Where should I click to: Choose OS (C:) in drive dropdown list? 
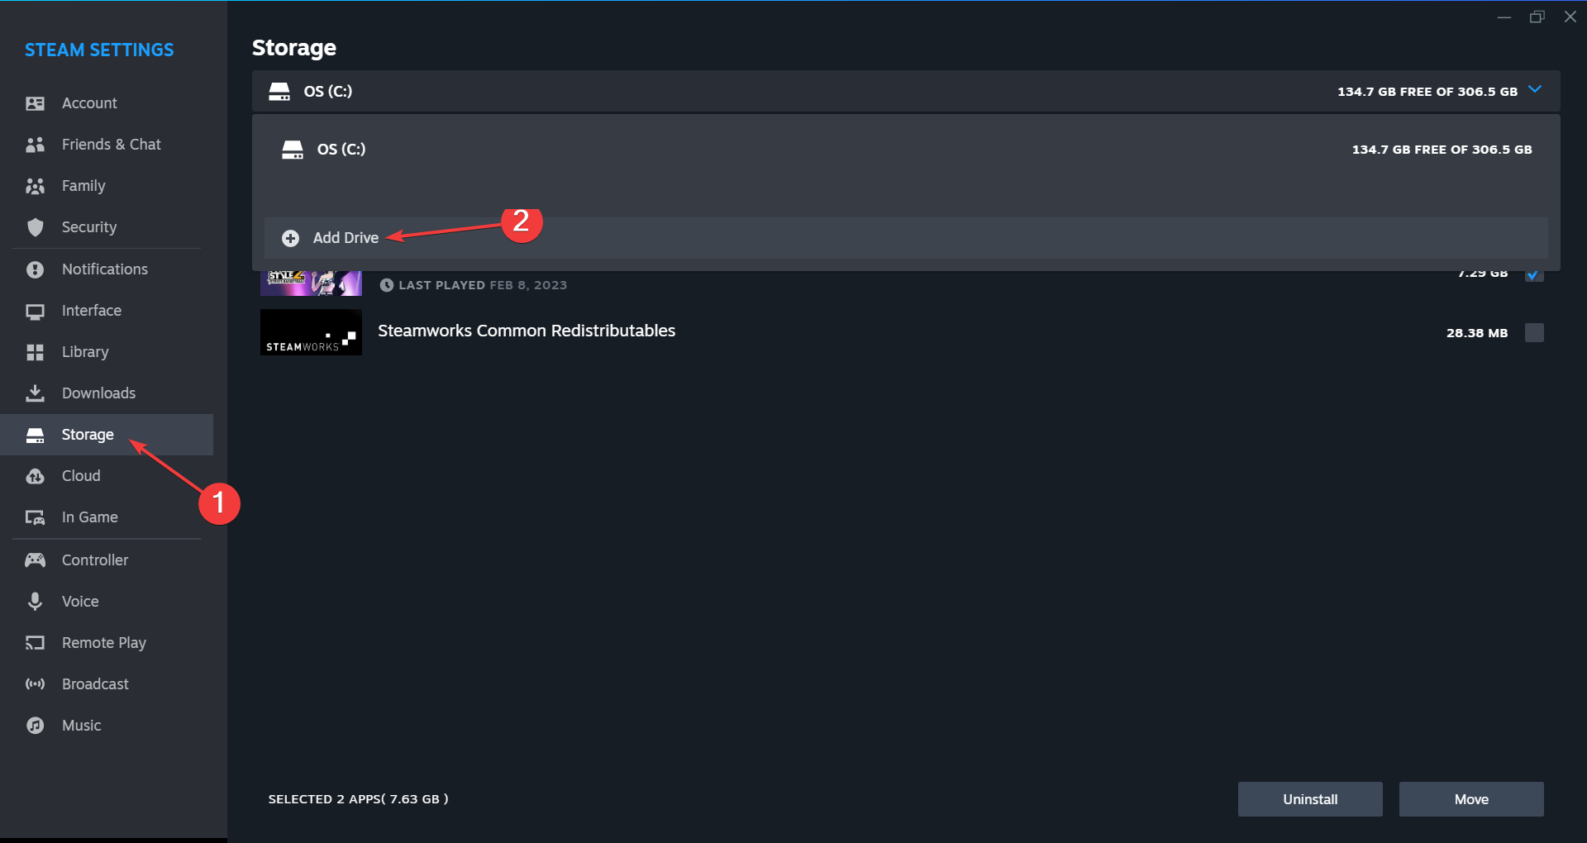(906, 150)
